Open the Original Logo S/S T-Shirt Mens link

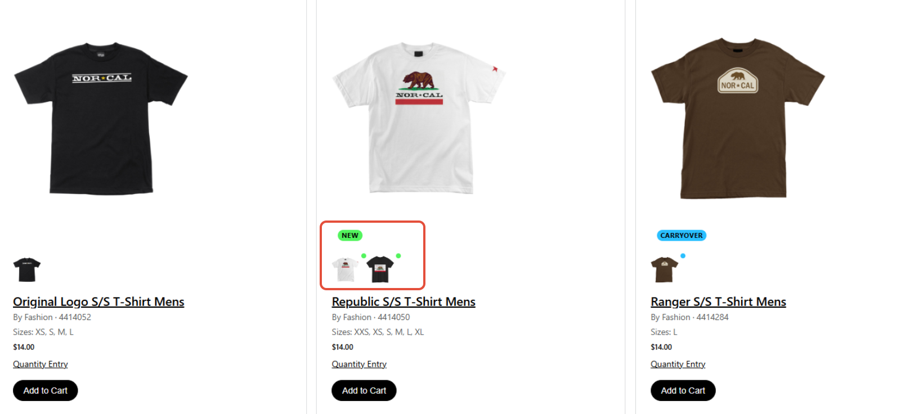point(98,301)
